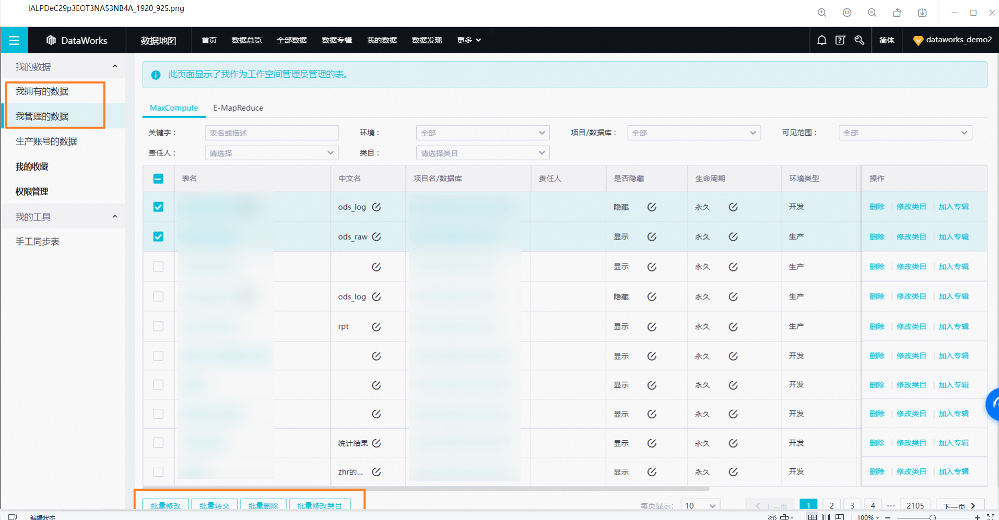Collapse the 我的工具 sidebar section
Screen dimensions: 999x520
(x=115, y=217)
